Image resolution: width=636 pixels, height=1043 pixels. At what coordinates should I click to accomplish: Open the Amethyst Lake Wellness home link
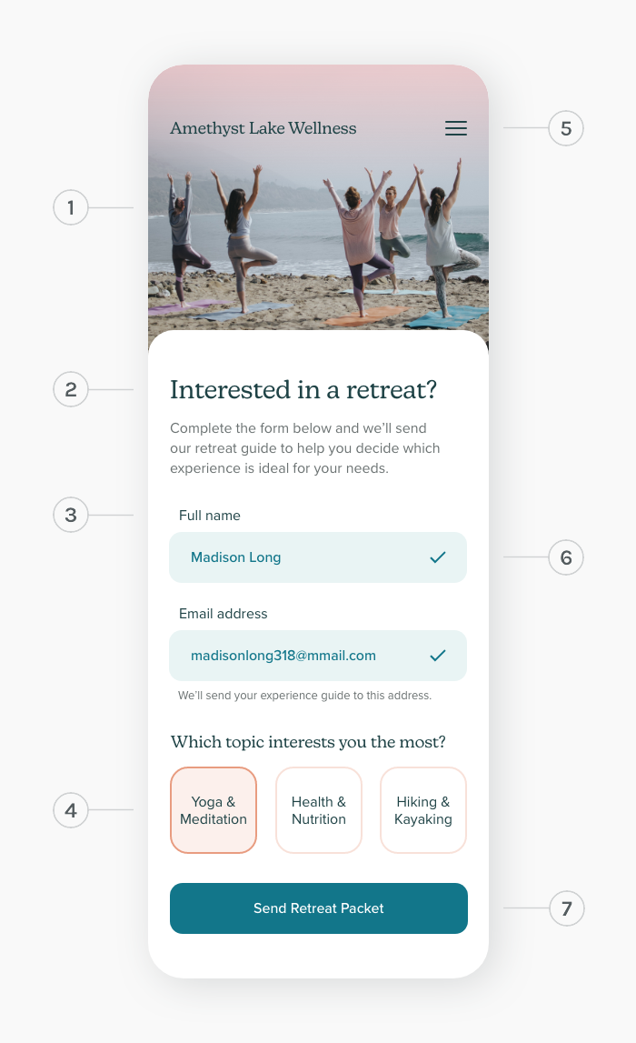coord(263,128)
